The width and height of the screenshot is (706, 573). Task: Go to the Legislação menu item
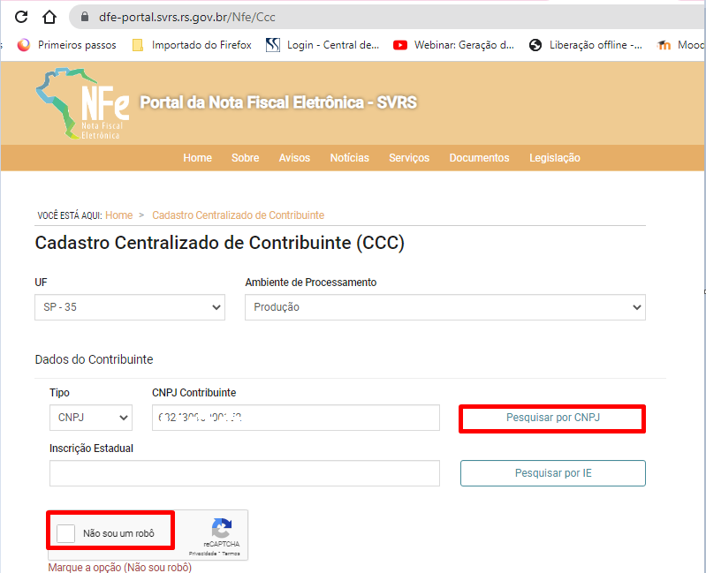555,158
